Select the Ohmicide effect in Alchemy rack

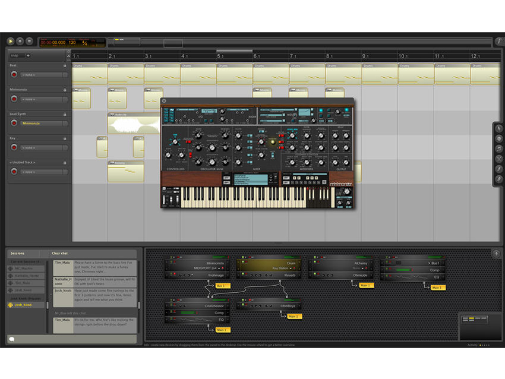pyautogui.click(x=341, y=275)
